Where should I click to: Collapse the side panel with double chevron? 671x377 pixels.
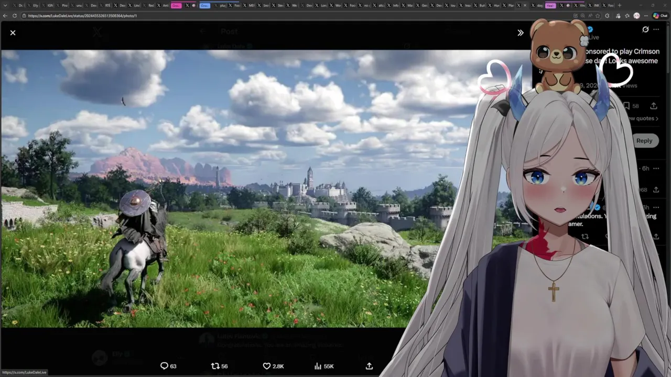pos(520,32)
